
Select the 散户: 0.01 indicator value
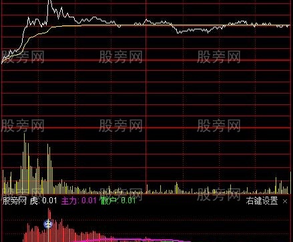(117, 201)
